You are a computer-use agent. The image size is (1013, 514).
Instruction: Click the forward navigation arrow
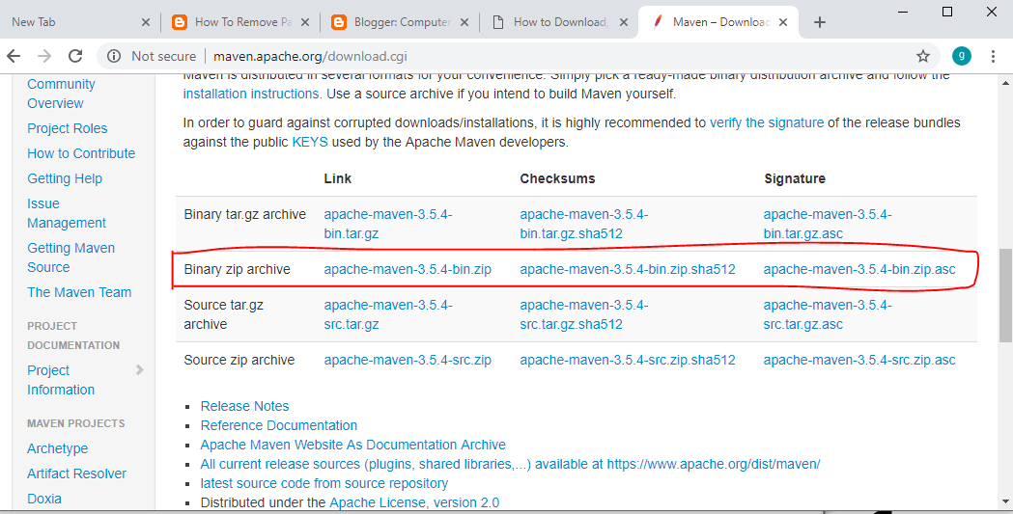[x=44, y=56]
